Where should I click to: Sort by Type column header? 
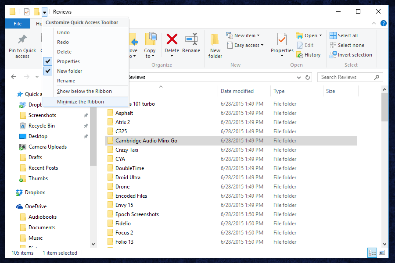279,91
